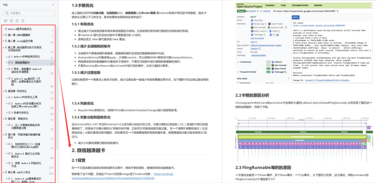The width and height of the screenshot is (377, 183).
Task: Collapse the 第五章. 耗电优化 bookmark
Action: pyautogui.click(x=3, y=119)
